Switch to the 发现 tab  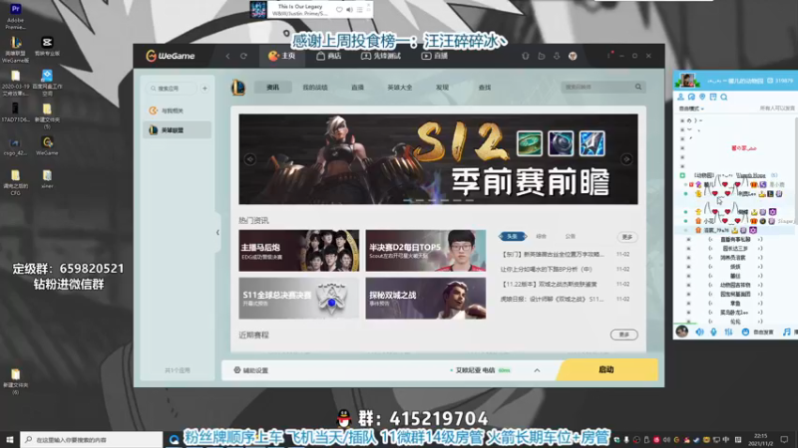(x=442, y=88)
